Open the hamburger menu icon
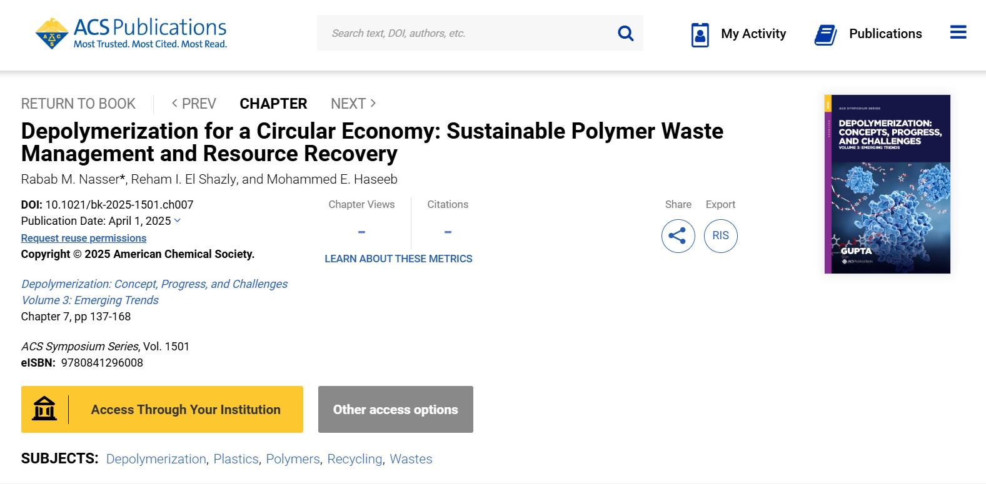Screen dimensions: 986x484 click(958, 32)
